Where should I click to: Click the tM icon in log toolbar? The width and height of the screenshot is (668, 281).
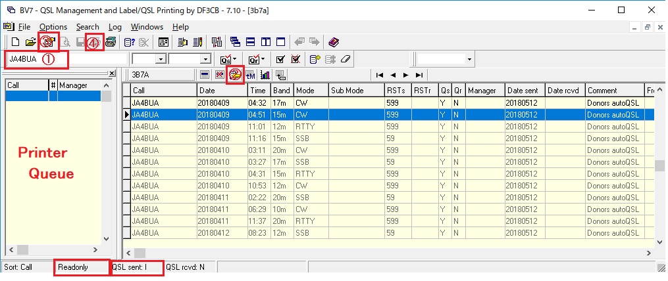pyautogui.click(x=250, y=76)
